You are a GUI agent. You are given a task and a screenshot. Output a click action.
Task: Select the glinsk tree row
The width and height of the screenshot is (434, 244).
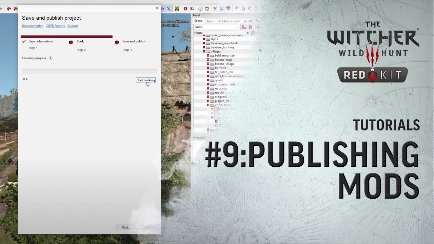[x=219, y=80]
